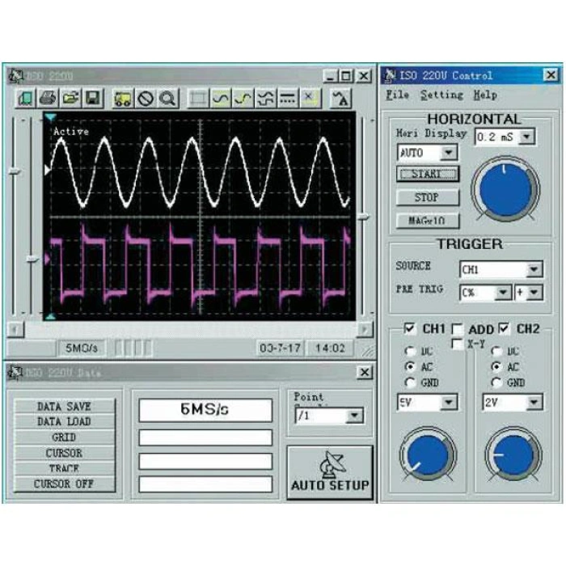Open the Setting menu
This screenshot has height=566, width=566.
click(441, 95)
